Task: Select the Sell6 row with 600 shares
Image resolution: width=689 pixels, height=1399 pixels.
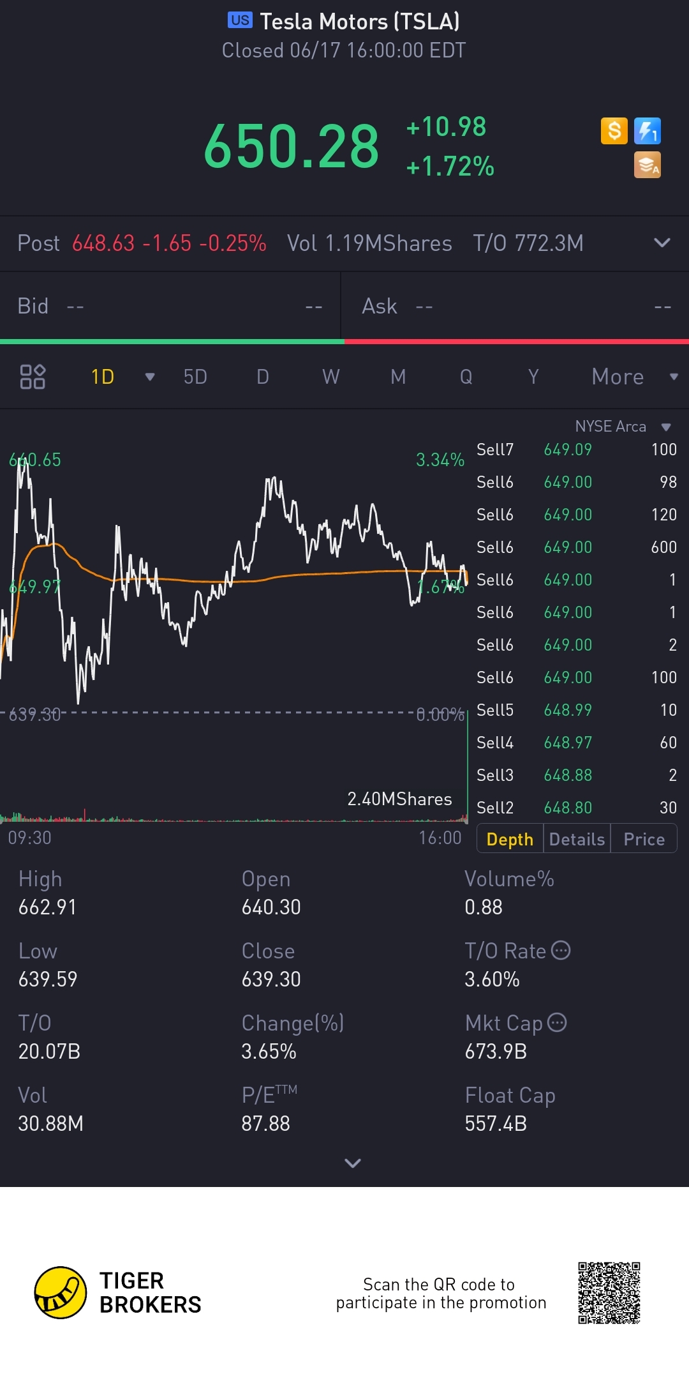Action: tap(577, 547)
